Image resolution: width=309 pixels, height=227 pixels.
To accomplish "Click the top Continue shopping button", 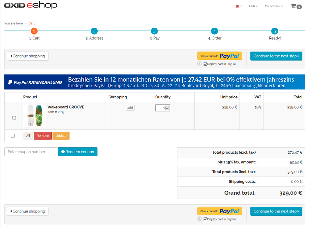I will click(x=28, y=56).
